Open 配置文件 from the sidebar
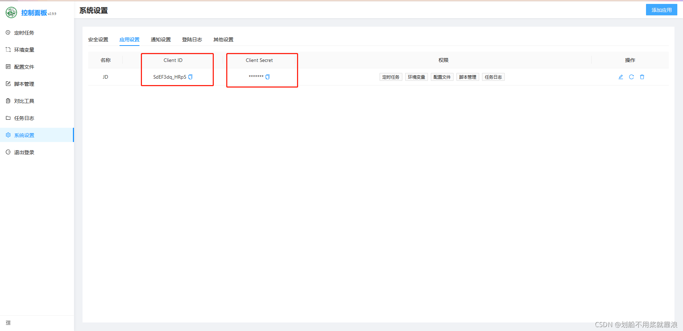The height and width of the screenshot is (331, 683). [x=24, y=67]
